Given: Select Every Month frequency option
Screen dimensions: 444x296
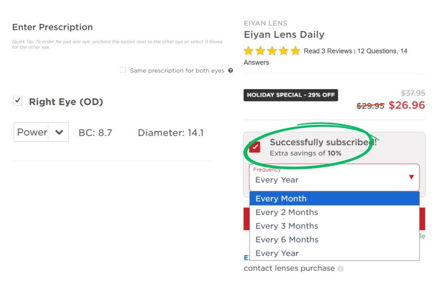Looking at the screenshot, I should 281,198.
